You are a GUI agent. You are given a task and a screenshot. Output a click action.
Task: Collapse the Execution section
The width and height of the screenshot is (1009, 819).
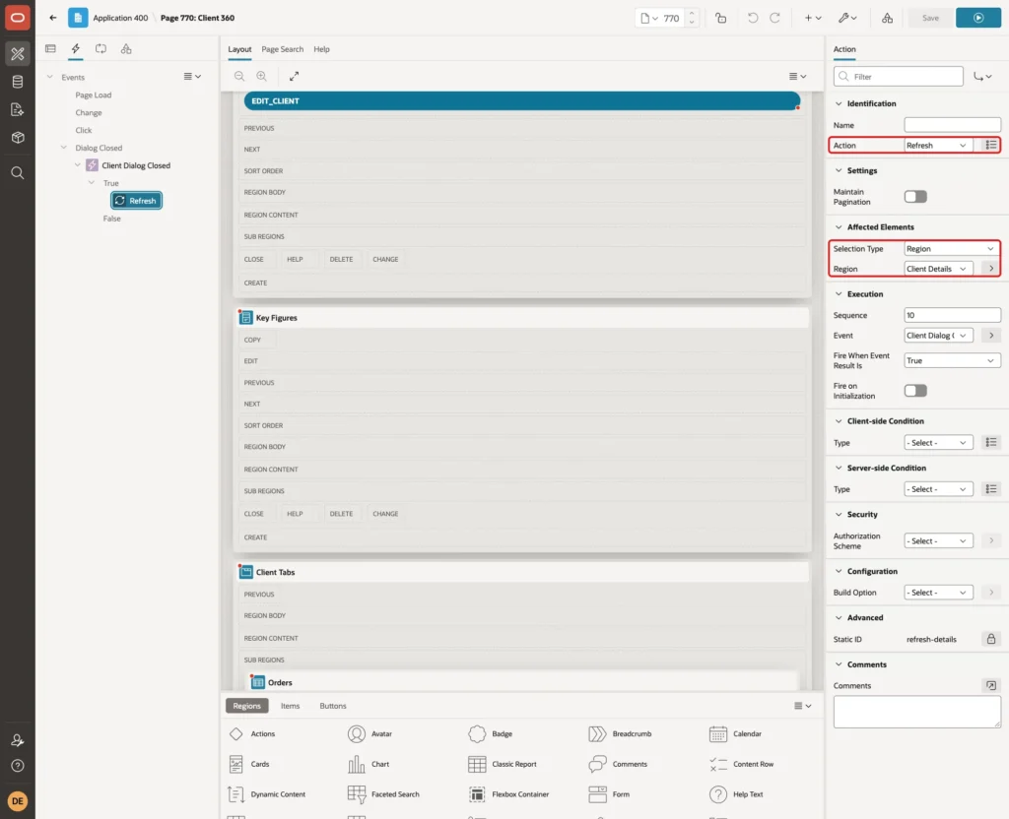pyautogui.click(x=838, y=293)
